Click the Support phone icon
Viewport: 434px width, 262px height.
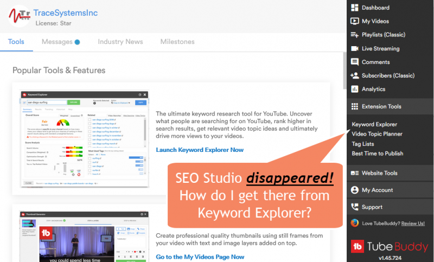pyautogui.click(x=354, y=207)
